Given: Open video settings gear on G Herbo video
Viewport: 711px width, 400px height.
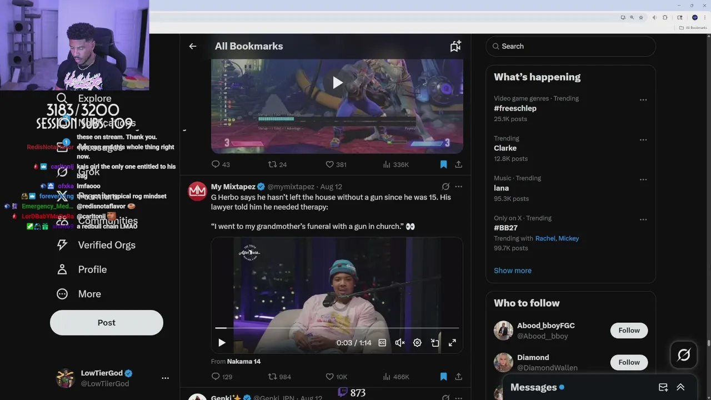Looking at the screenshot, I should click(417, 343).
